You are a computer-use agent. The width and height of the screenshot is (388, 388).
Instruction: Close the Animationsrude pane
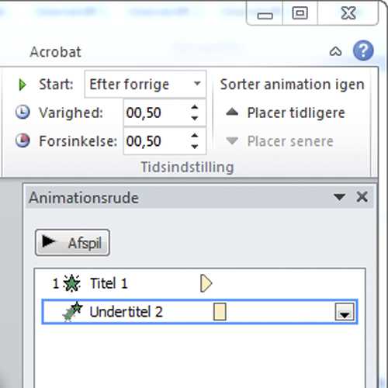pyautogui.click(x=362, y=197)
